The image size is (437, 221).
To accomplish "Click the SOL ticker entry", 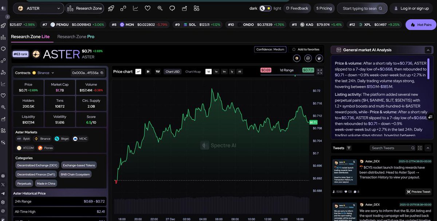I will click(x=198, y=25).
